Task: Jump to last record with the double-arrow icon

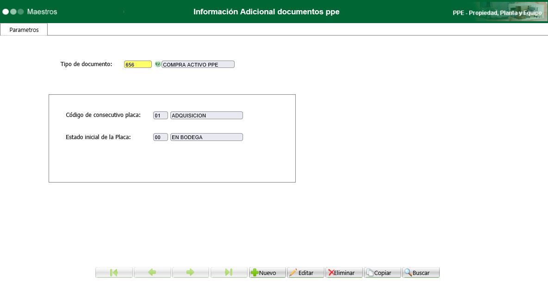Action: [229, 273]
